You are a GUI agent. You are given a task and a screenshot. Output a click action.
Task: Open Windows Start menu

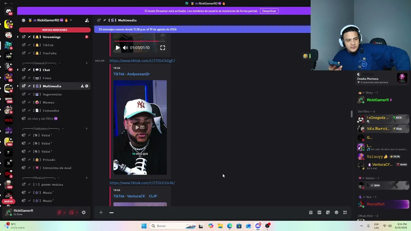pos(144,226)
